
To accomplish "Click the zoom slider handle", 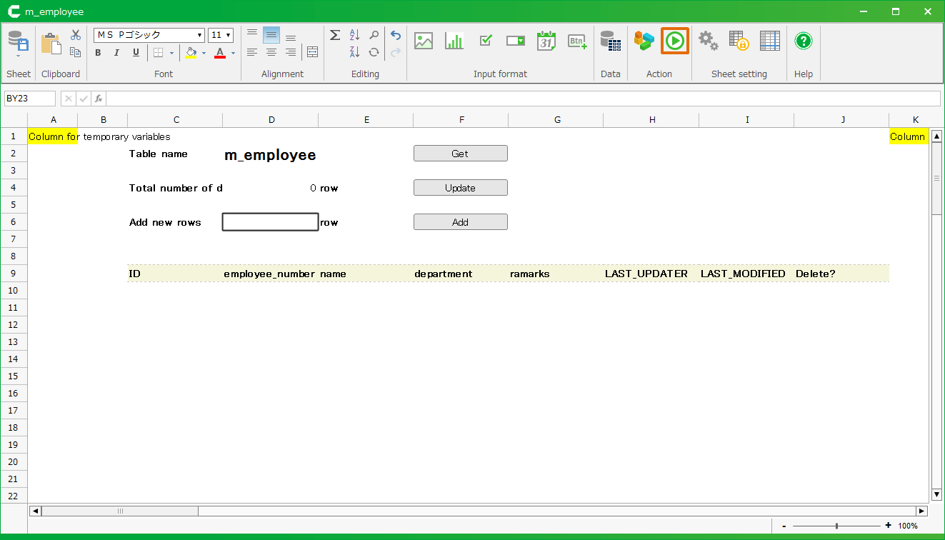I will [836, 526].
